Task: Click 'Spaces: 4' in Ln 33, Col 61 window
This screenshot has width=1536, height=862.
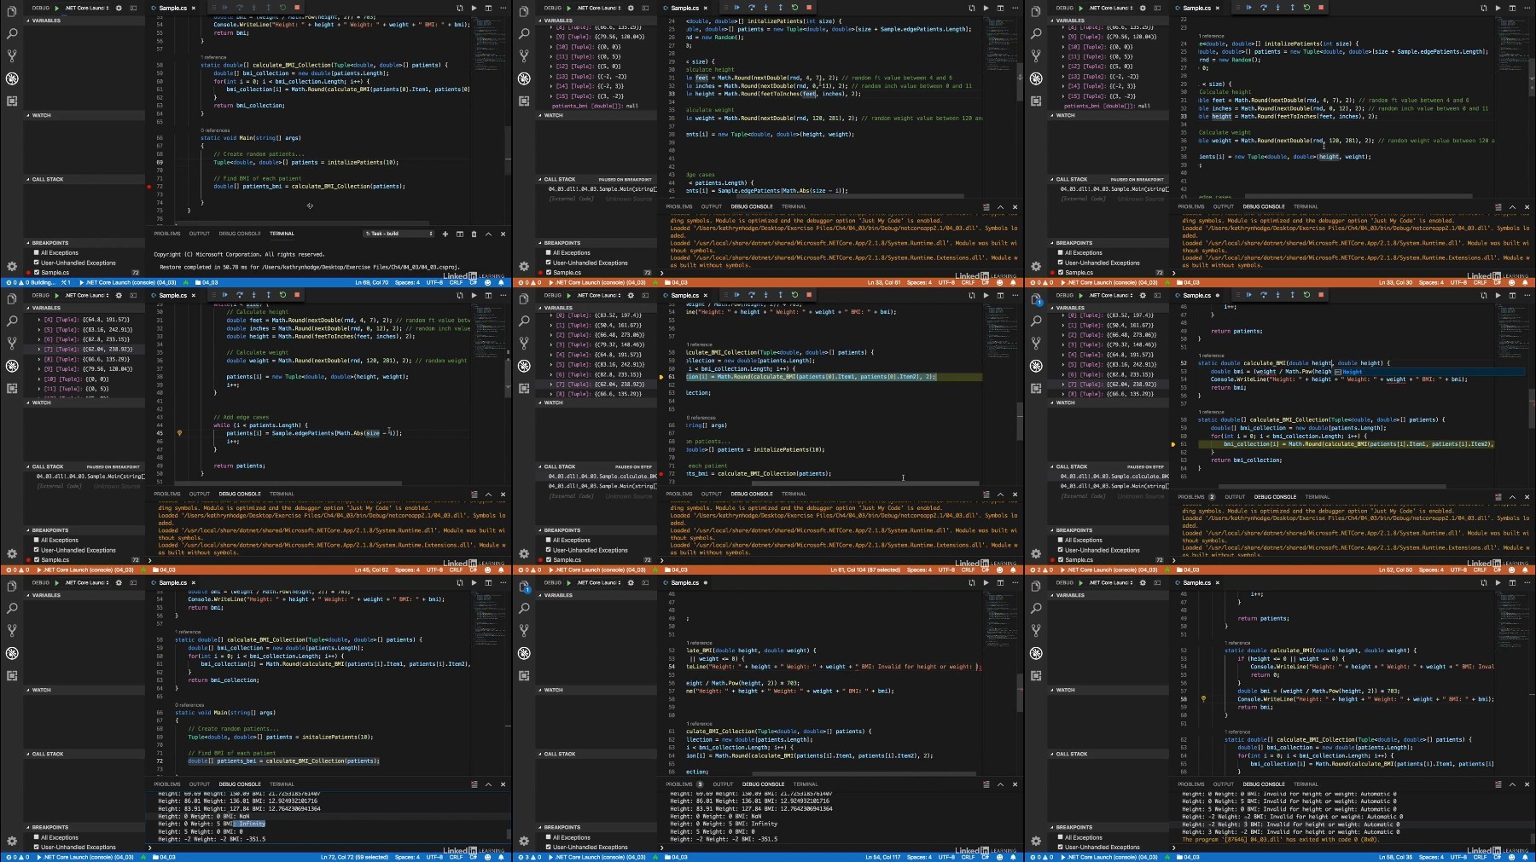Action: tap(919, 283)
